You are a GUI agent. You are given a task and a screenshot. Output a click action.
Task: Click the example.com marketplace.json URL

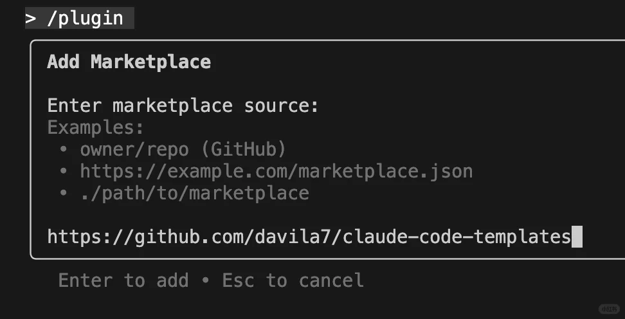pos(276,172)
